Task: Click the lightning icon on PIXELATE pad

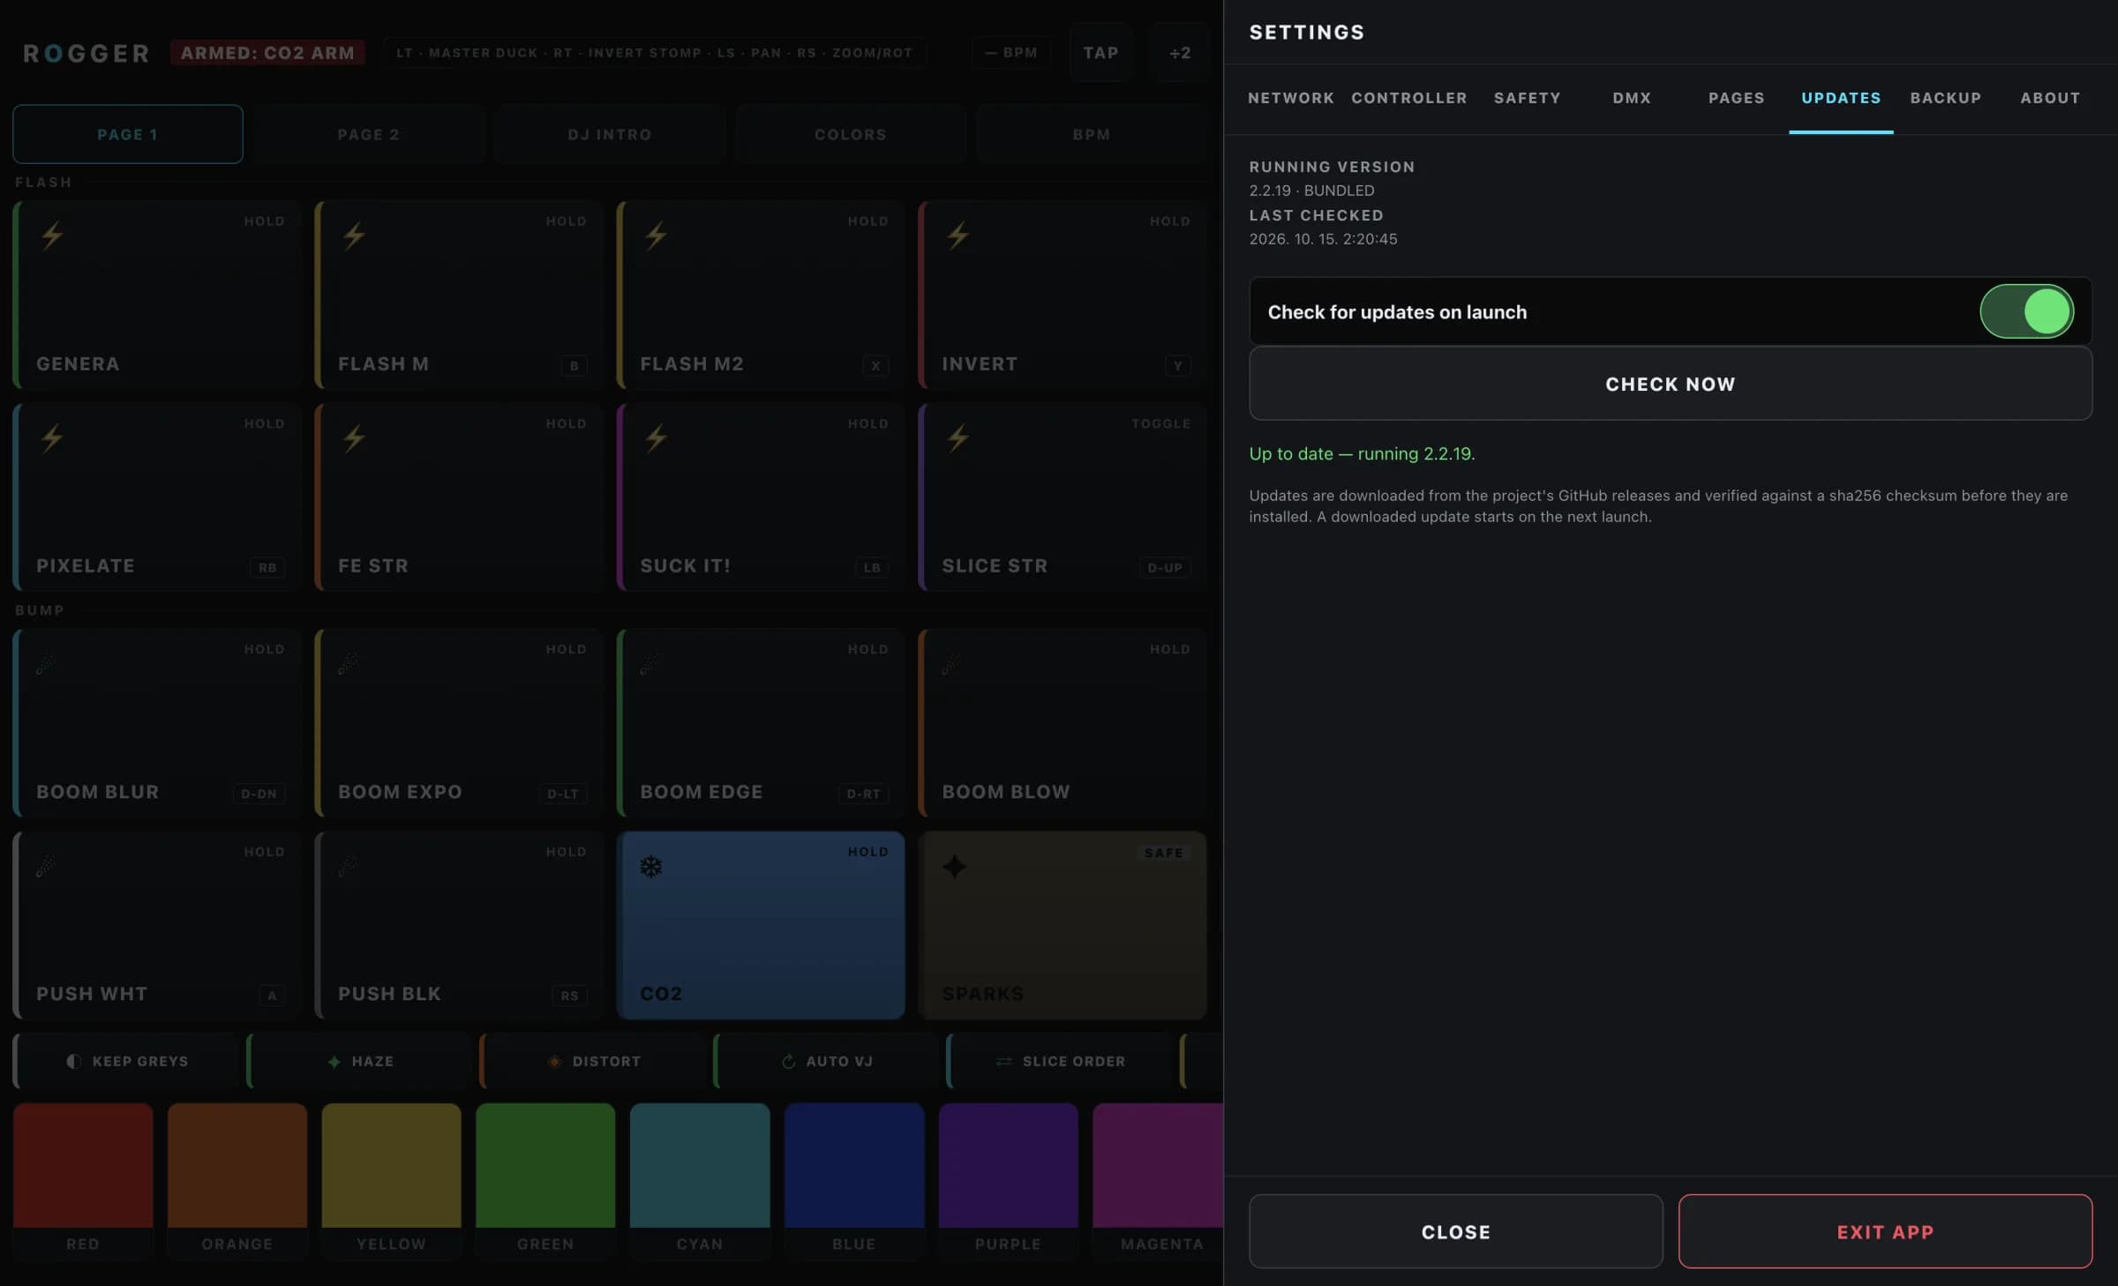Action: pos(52,437)
